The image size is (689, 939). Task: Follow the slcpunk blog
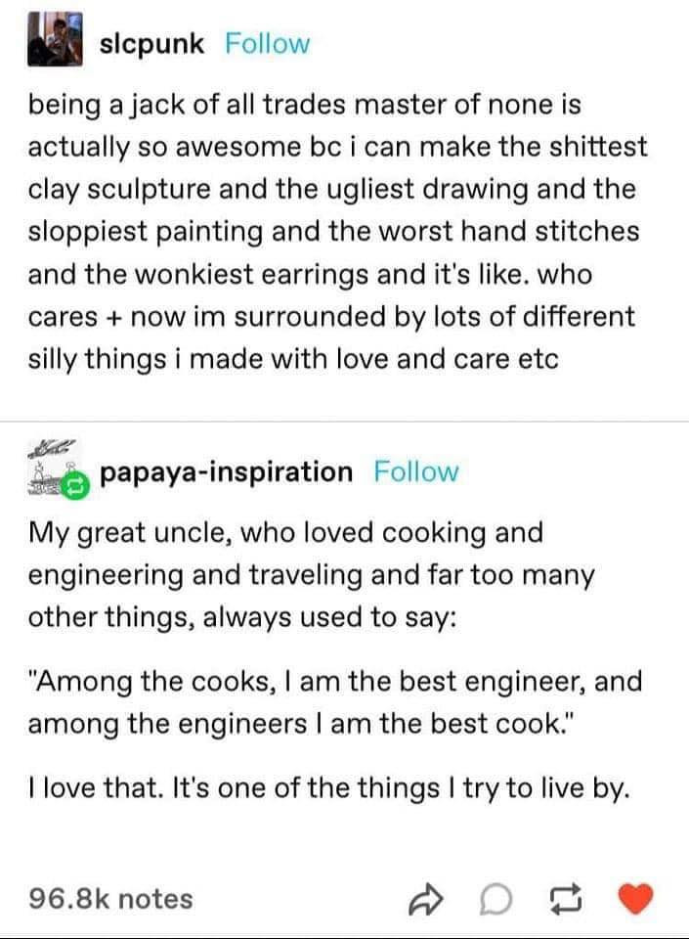coord(267,44)
